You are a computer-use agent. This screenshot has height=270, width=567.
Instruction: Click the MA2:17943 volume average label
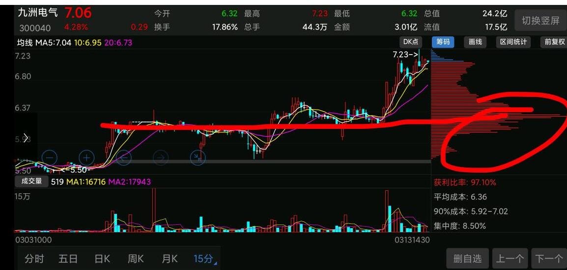pos(129,181)
